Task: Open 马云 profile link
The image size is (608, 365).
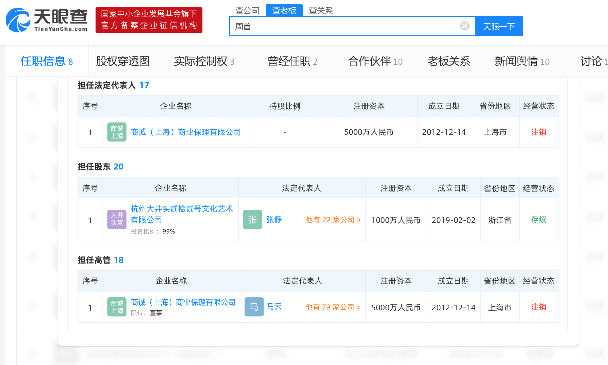Action: coord(274,307)
